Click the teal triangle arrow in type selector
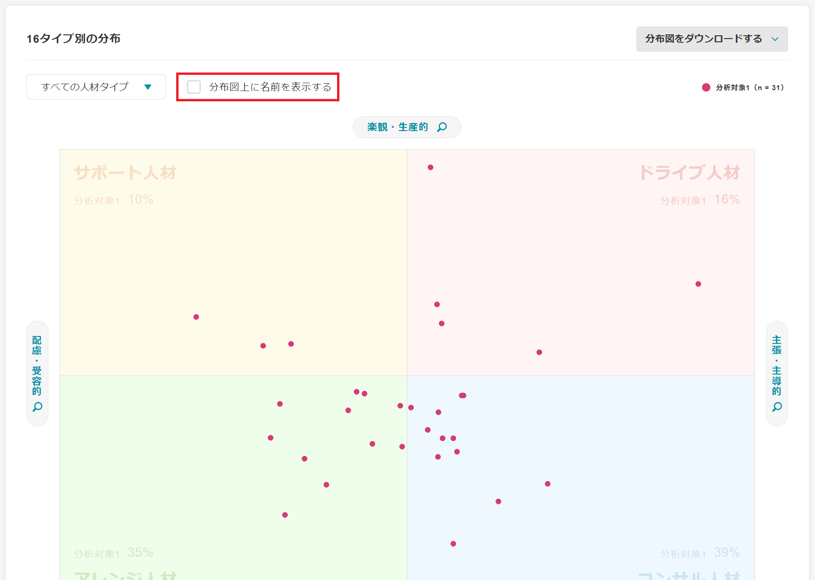The height and width of the screenshot is (580, 815). point(148,87)
